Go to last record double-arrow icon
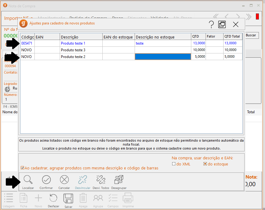This screenshot has height=210, width=265. point(249,16)
